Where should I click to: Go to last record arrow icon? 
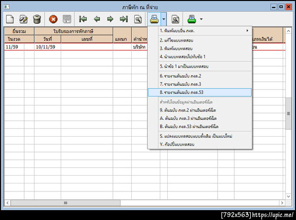click(124, 19)
